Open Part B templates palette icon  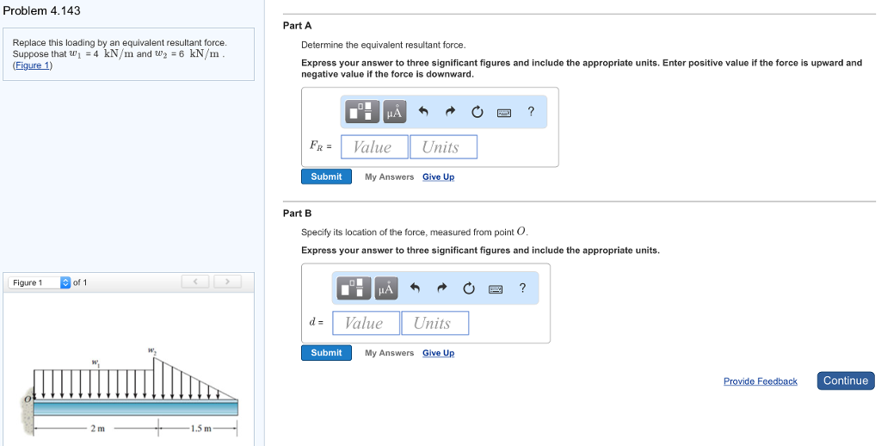(x=354, y=288)
